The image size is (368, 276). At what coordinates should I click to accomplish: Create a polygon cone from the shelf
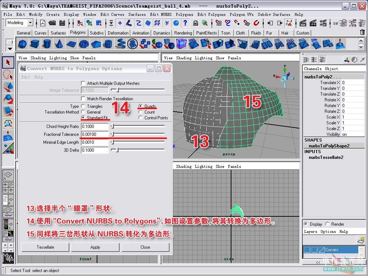[x=59, y=43]
